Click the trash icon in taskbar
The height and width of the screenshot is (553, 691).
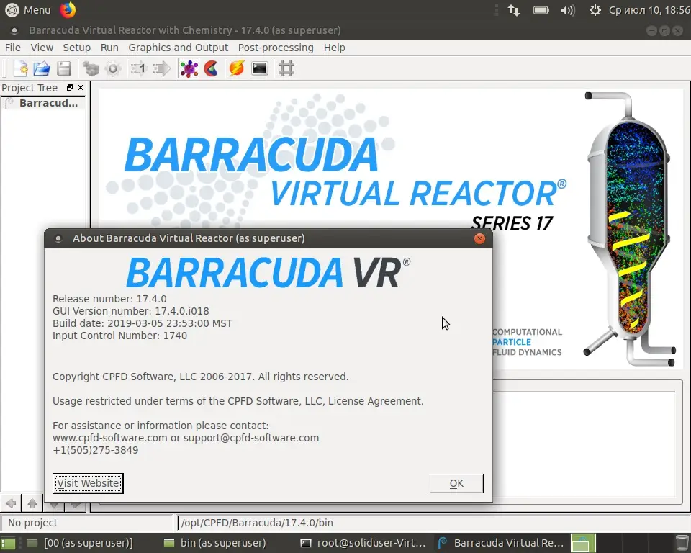(682, 543)
